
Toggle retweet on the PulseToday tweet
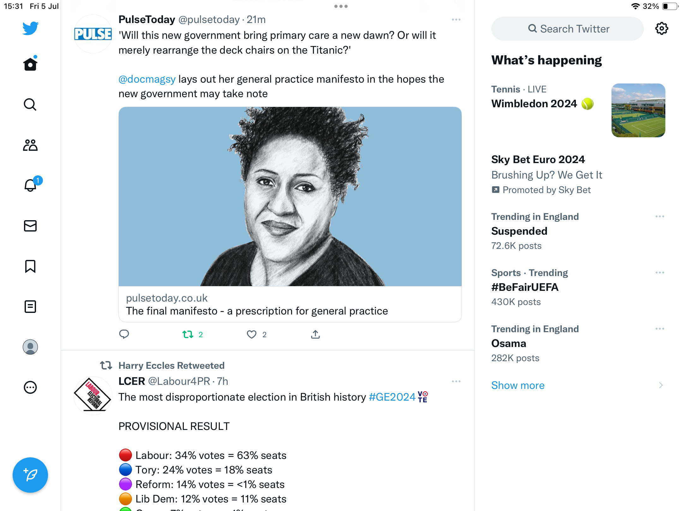click(x=188, y=334)
